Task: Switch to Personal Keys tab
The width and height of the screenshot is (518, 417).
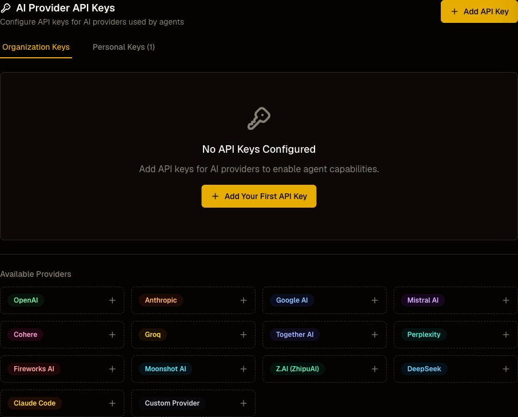Action: 123,47
